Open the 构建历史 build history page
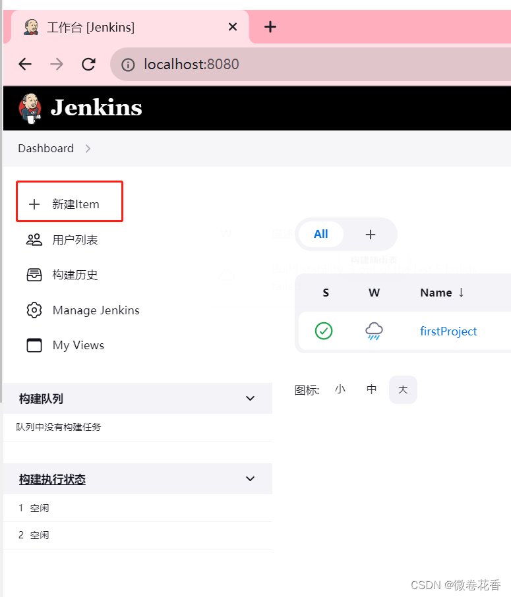Image resolution: width=511 pixels, height=597 pixels. click(x=75, y=275)
